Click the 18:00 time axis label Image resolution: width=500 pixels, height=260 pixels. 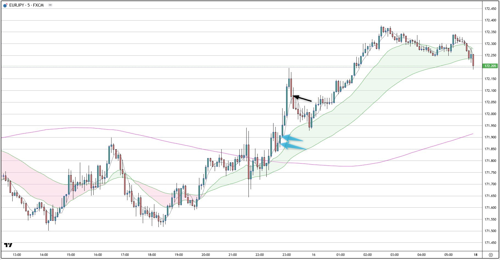point(152,255)
